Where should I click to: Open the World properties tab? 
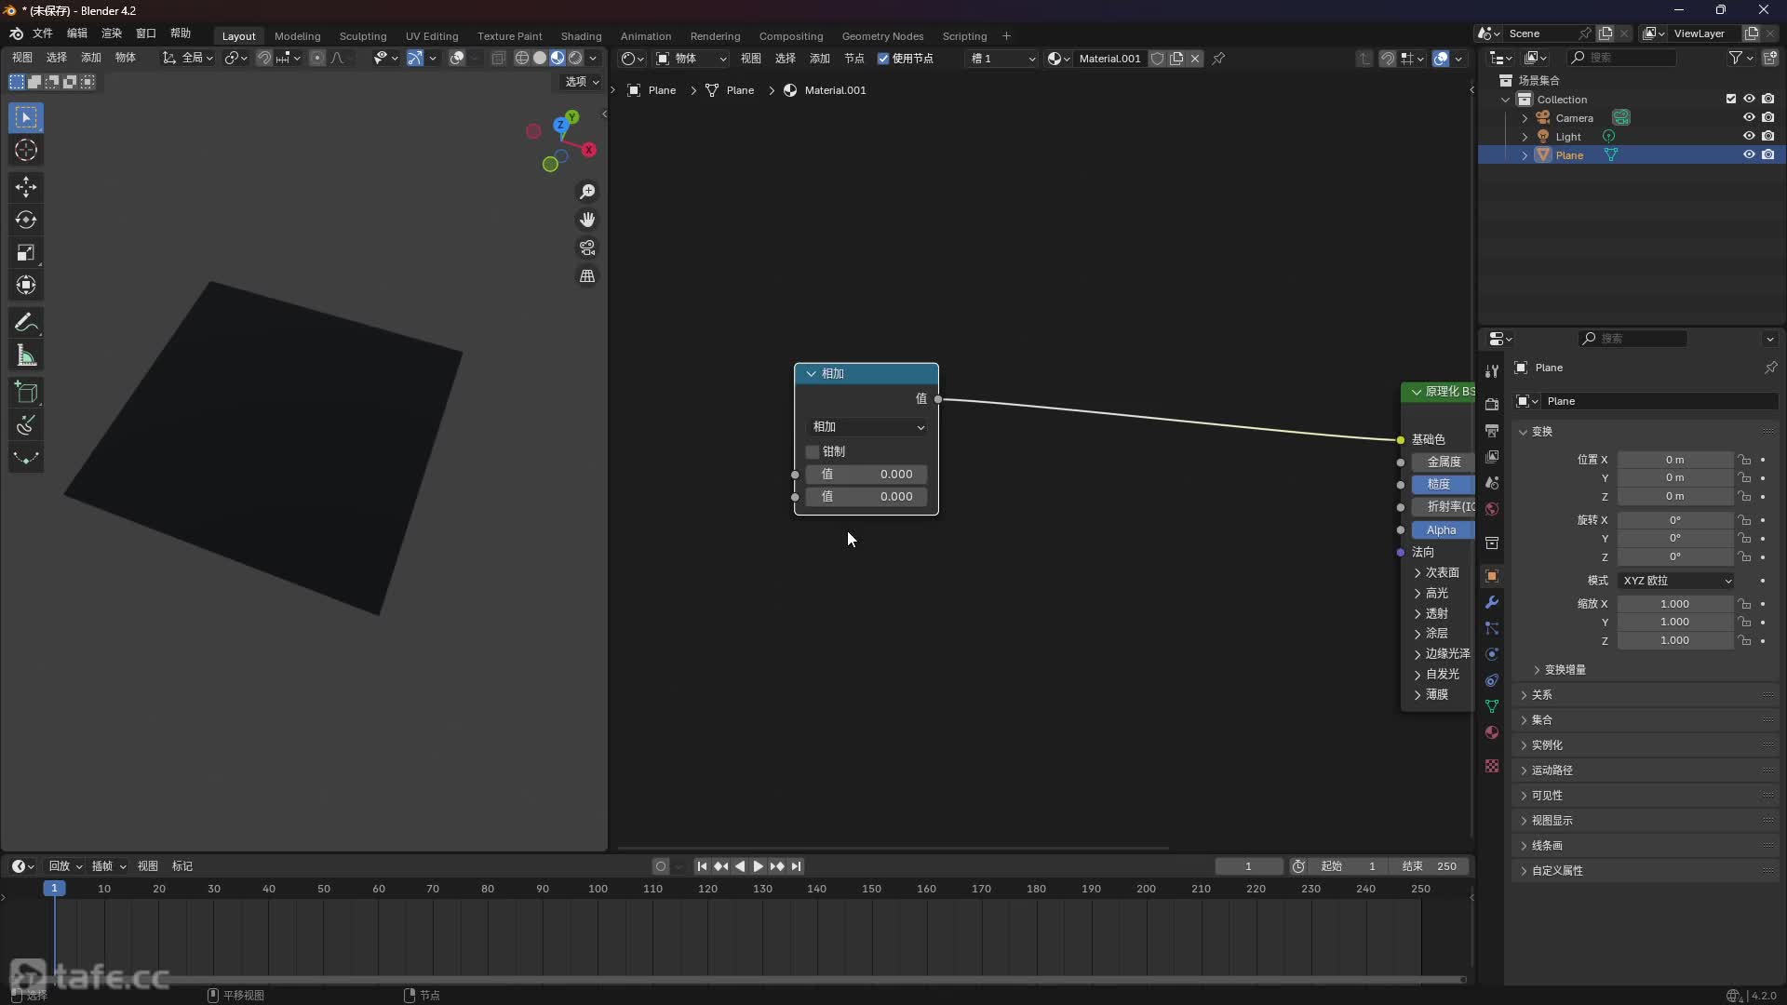pyautogui.click(x=1492, y=509)
